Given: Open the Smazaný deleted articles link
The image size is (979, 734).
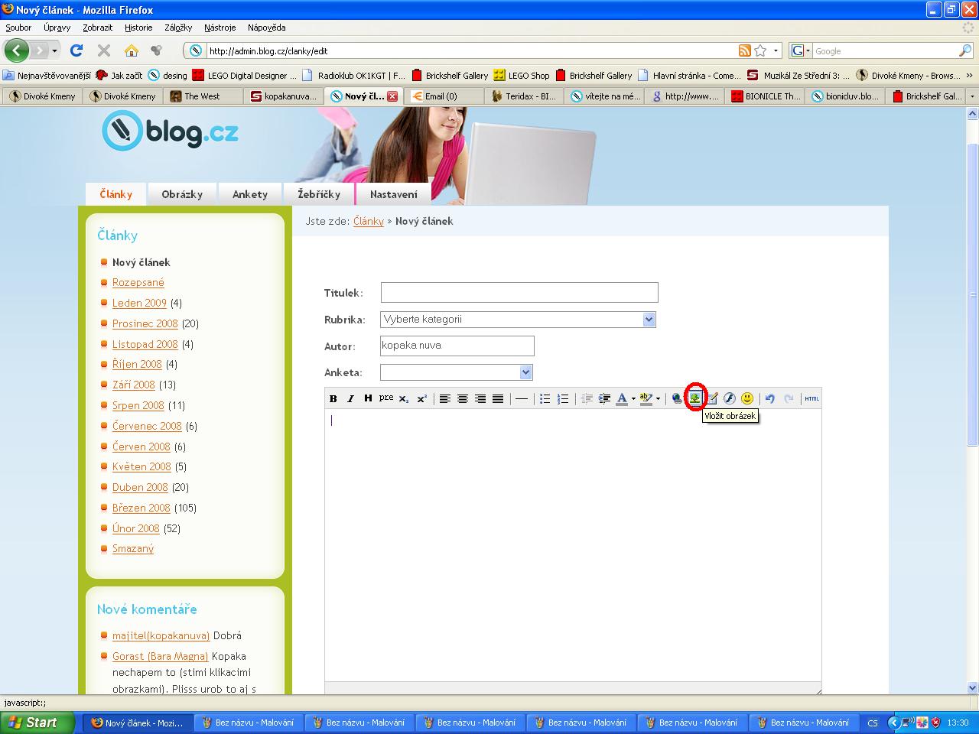Looking at the screenshot, I should [133, 548].
